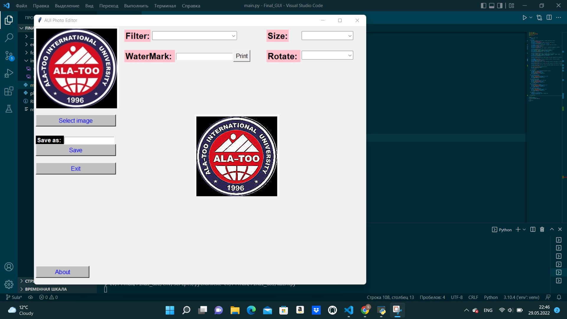The image size is (567, 319).
Task: Open the Size dropdown
Action: (x=350, y=35)
